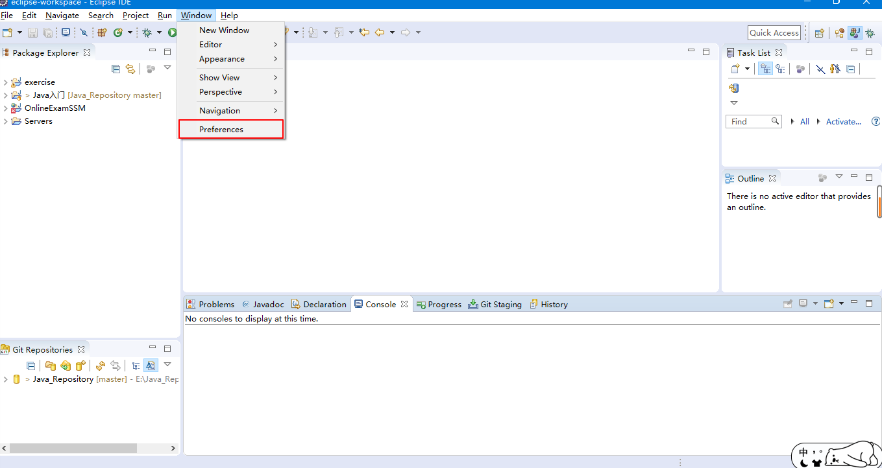Screen dimensions: 882x468
Task: Click the Quick Access search field
Action: point(774,32)
